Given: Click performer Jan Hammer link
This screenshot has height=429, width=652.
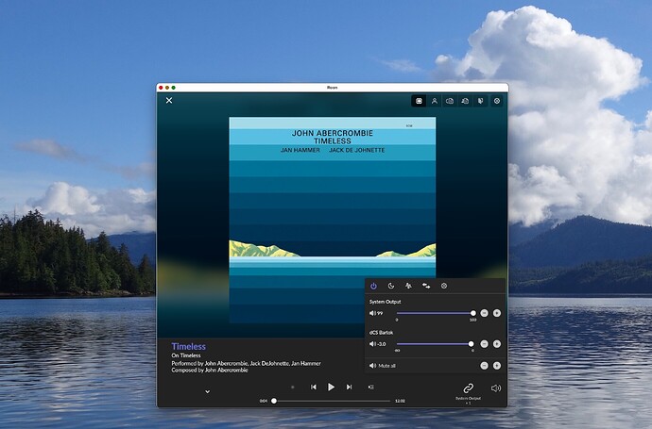Looking at the screenshot, I should coord(306,363).
